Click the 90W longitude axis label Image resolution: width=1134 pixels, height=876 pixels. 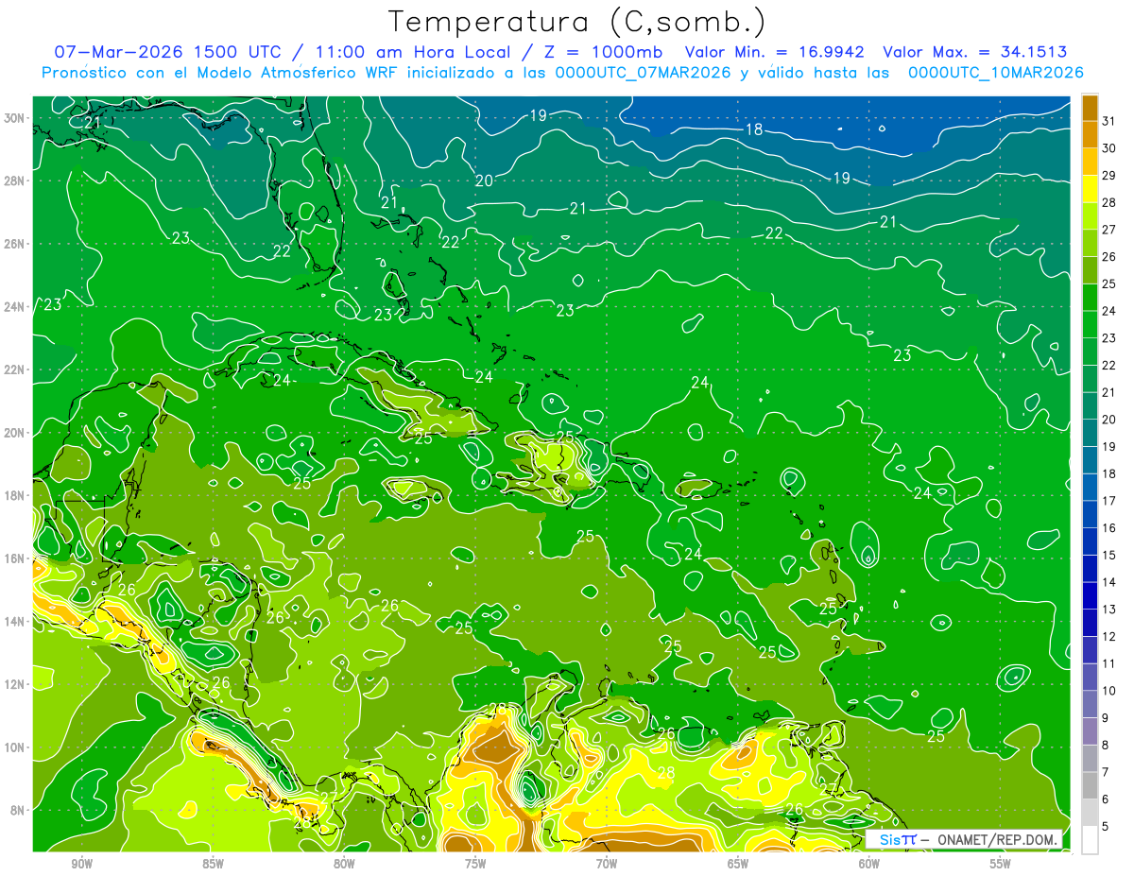81,864
